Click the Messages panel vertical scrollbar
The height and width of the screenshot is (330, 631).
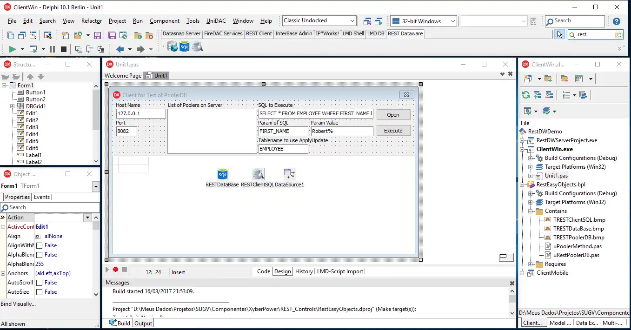click(x=512, y=302)
